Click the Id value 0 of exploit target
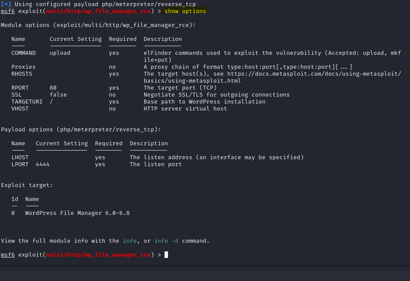 [x=13, y=213]
